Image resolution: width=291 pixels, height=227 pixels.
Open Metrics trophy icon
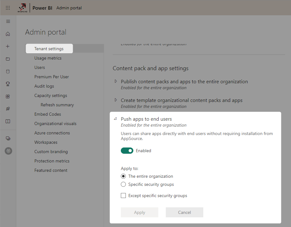point(8,84)
